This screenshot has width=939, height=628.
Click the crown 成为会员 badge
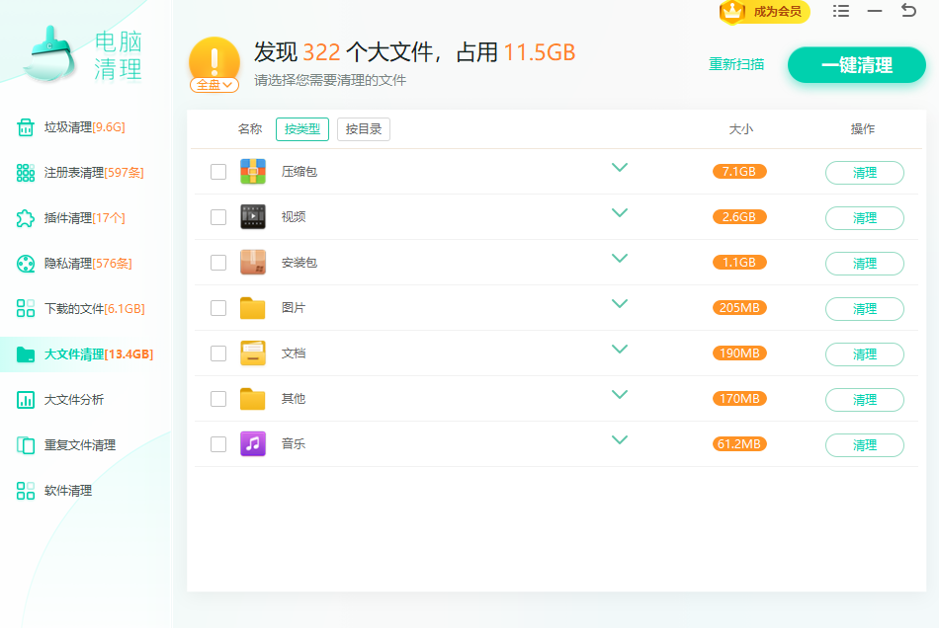coord(764,12)
